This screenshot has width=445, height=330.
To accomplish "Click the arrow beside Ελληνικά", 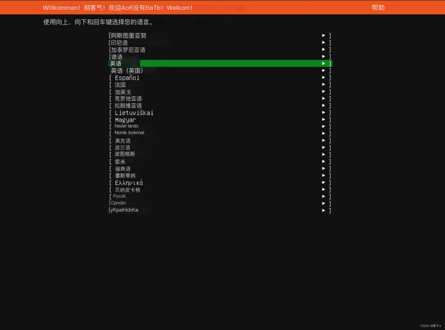I will point(323,182).
